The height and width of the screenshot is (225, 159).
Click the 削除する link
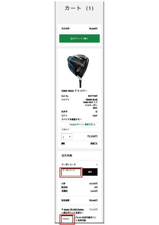pyautogui.click(x=94, y=143)
